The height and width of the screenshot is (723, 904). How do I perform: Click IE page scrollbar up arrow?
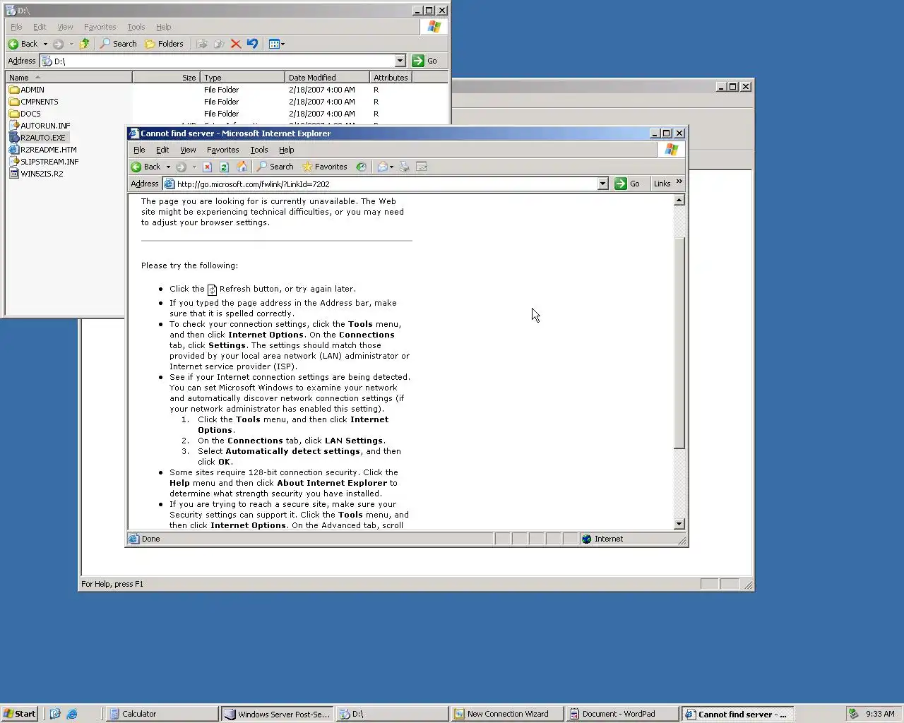[679, 201]
